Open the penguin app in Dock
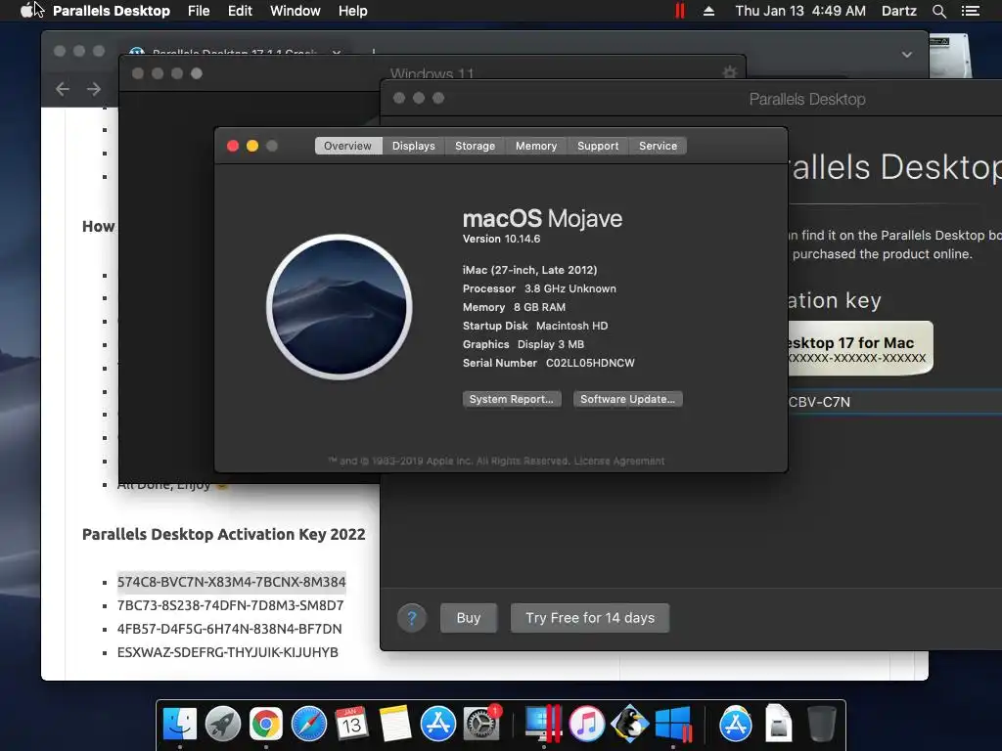1002x751 pixels. (x=629, y=724)
